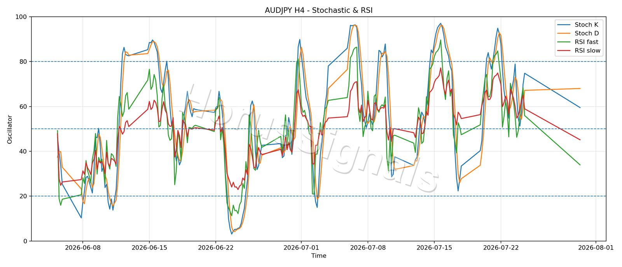Click the x-axis date 2026-07-08
Image resolution: width=622 pixels, height=267 pixels.
(367, 247)
